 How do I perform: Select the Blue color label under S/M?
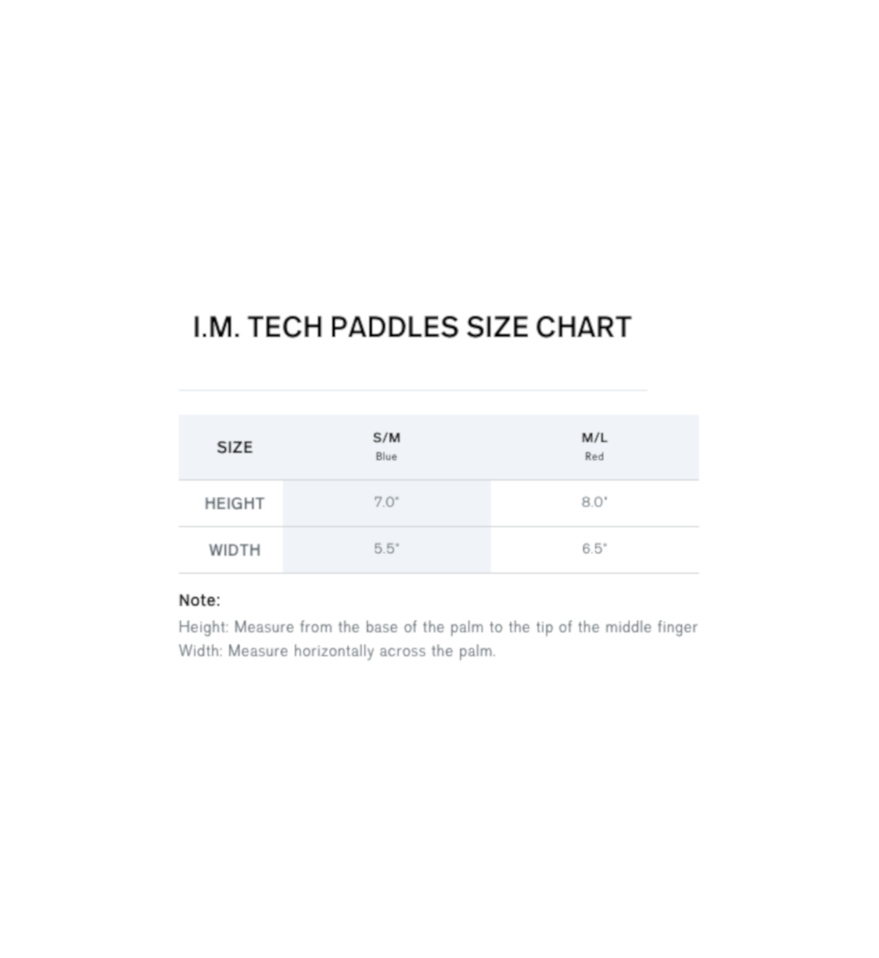(387, 457)
